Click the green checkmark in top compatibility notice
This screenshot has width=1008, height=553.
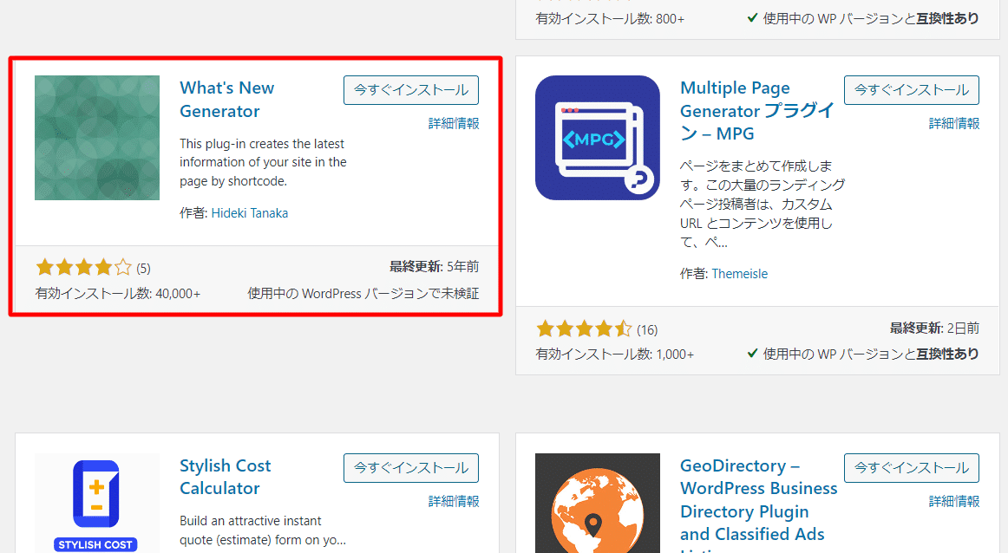click(752, 17)
